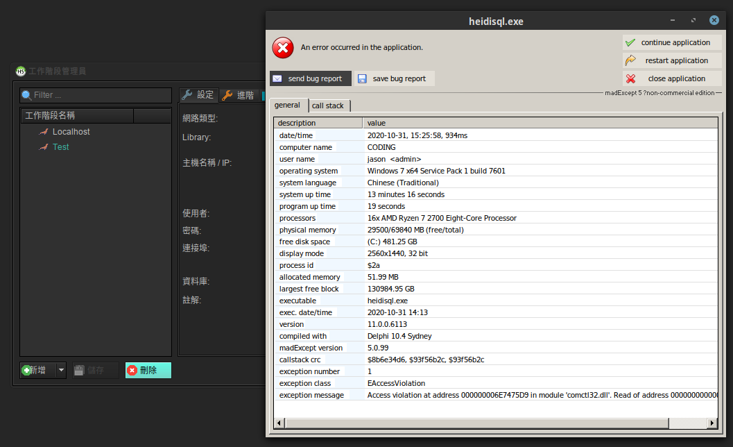This screenshot has height=447, width=733.
Task: Select the operating system row
Action: pyautogui.click(x=496, y=171)
